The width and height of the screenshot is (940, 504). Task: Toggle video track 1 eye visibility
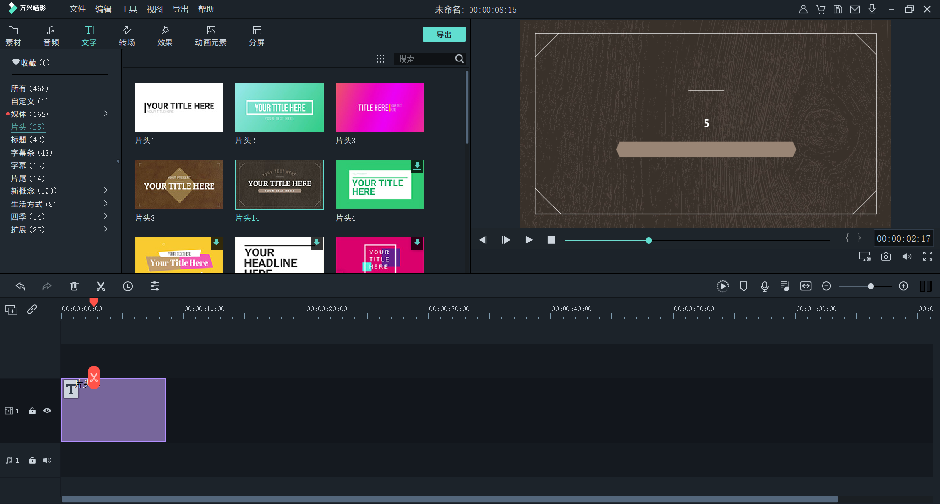pos(47,411)
